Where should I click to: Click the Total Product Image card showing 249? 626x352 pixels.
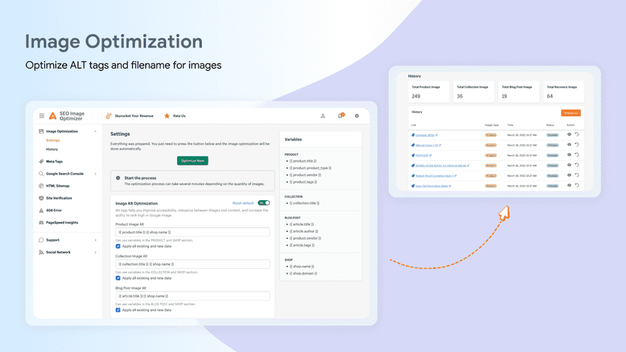(429, 92)
